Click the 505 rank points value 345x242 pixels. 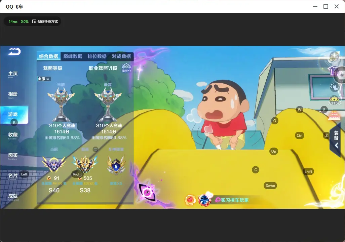click(88, 178)
